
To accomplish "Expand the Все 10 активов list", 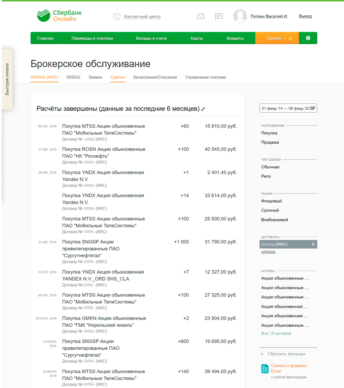I will [x=276, y=334].
